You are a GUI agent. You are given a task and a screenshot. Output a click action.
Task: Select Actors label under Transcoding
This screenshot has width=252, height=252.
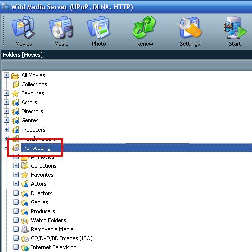click(39, 184)
